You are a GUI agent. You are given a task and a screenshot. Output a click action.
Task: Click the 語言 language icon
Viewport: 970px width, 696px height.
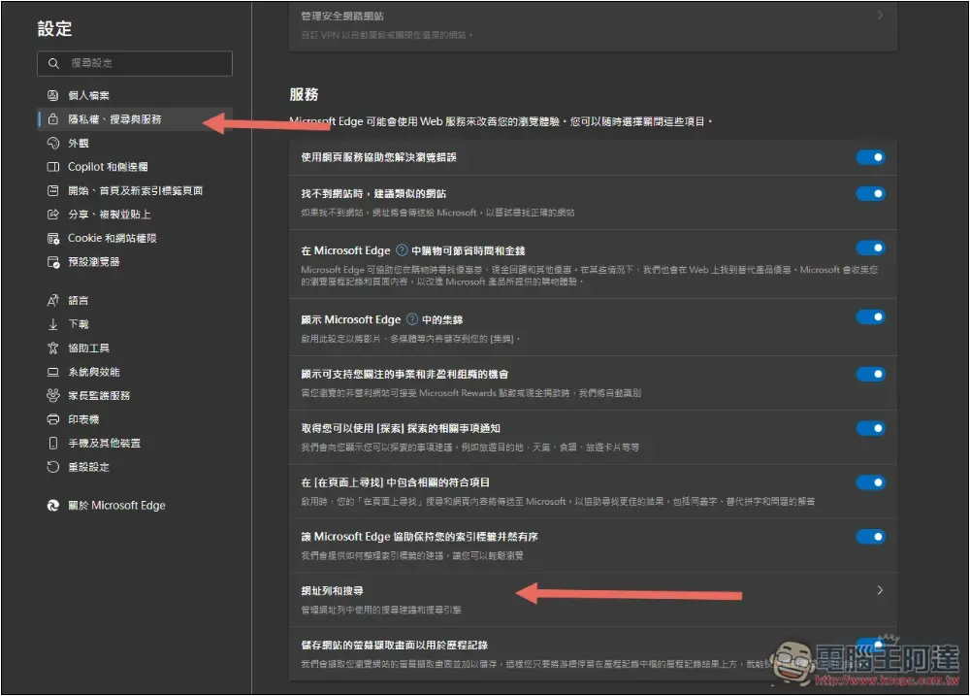coord(53,301)
